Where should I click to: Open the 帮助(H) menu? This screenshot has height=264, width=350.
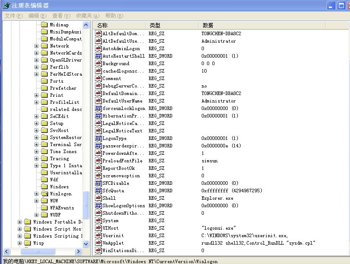[114, 16]
